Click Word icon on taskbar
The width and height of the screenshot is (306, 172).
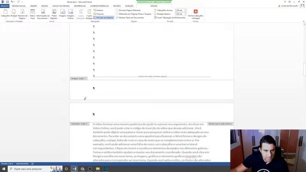(x=75, y=169)
